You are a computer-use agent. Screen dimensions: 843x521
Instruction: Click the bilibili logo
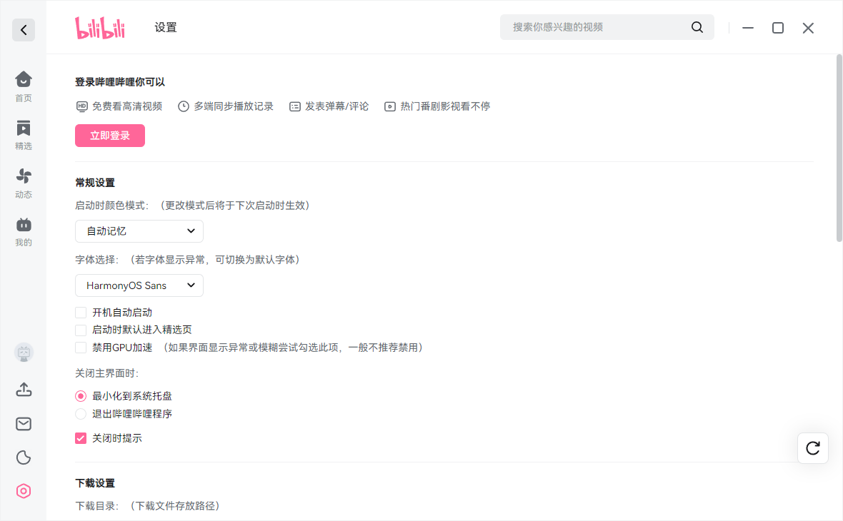pyautogui.click(x=100, y=28)
